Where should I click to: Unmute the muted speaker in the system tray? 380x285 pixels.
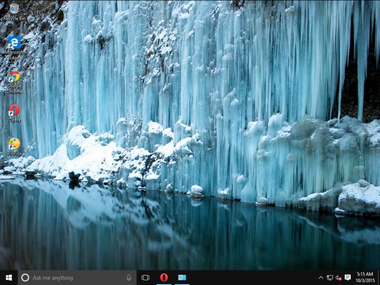pos(339,277)
